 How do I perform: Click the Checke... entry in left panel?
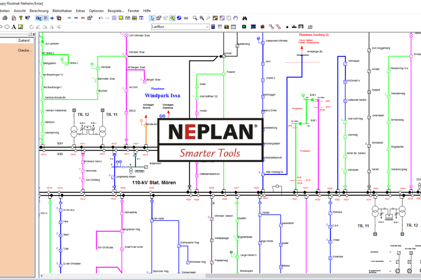25,50
